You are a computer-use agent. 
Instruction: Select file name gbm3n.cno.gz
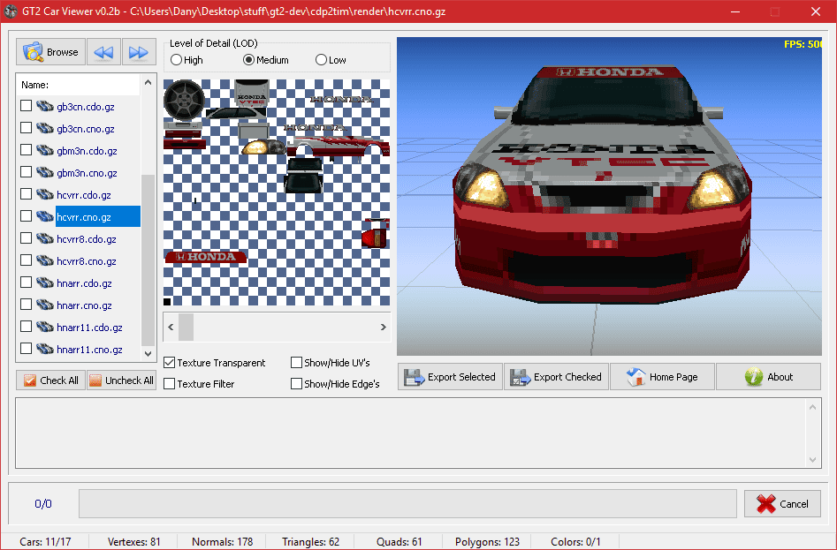pyautogui.click(x=87, y=173)
